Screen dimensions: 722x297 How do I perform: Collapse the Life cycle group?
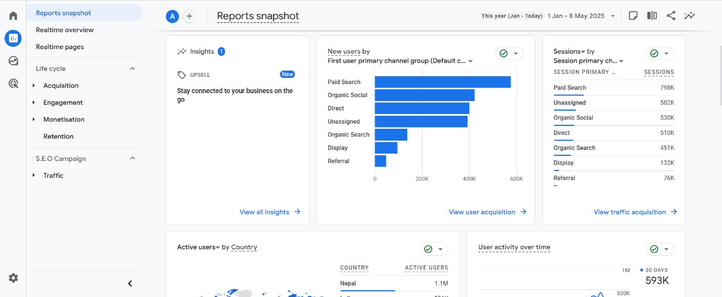point(133,69)
